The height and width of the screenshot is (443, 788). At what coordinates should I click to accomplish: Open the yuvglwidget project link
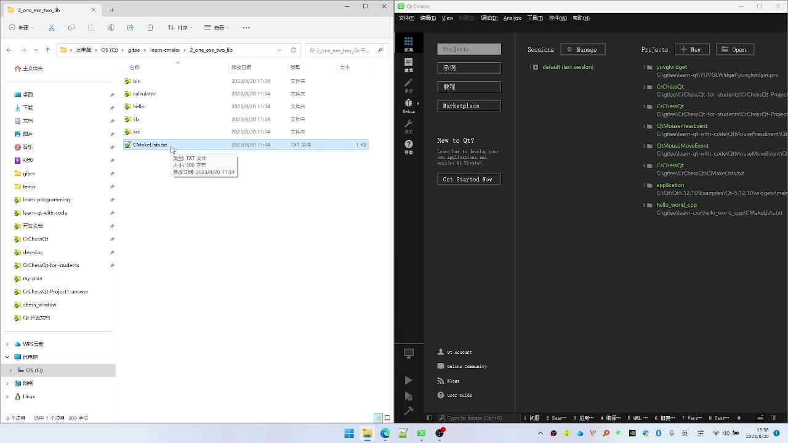click(672, 66)
